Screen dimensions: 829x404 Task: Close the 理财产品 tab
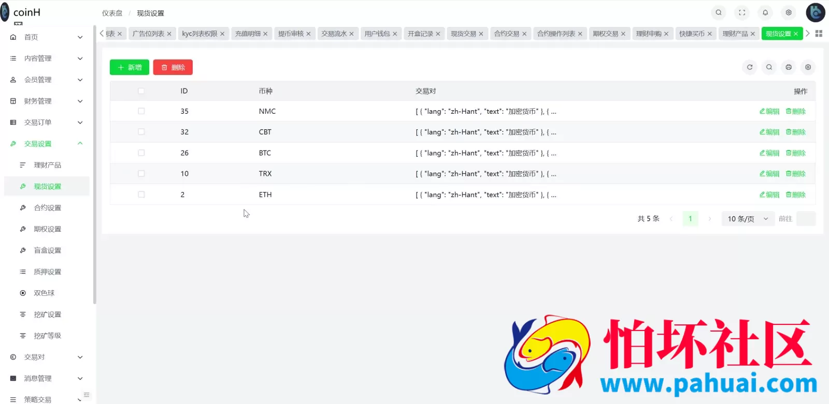[x=753, y=34]
